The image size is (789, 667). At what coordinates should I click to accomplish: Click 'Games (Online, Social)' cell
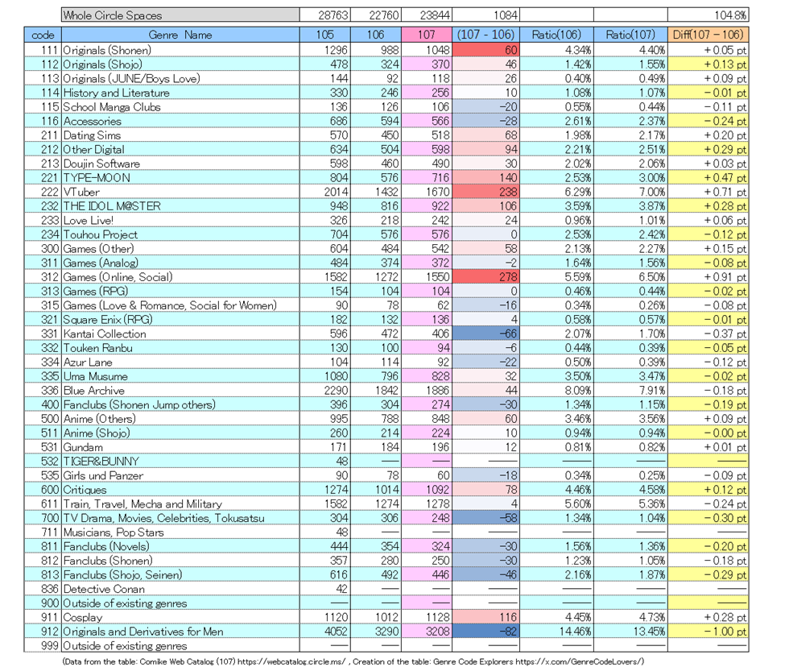coord(180,277)
